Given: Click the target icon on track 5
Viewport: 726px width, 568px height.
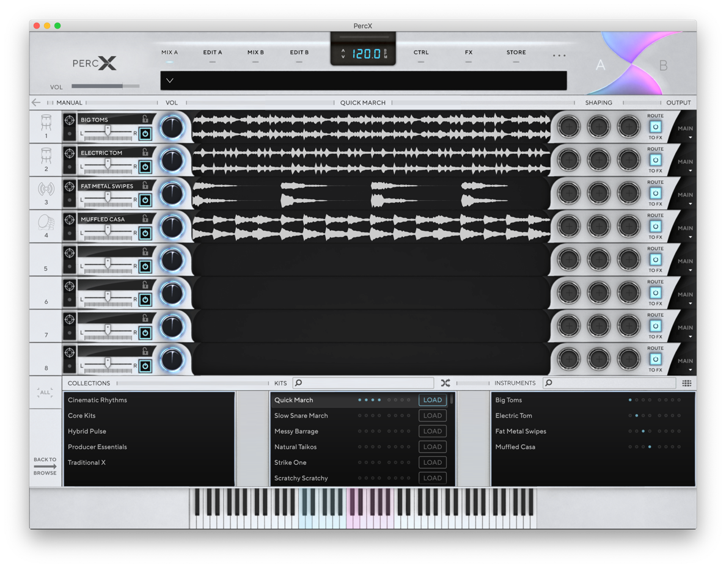Looking at the screenshot, I should [x=70, y=253].
